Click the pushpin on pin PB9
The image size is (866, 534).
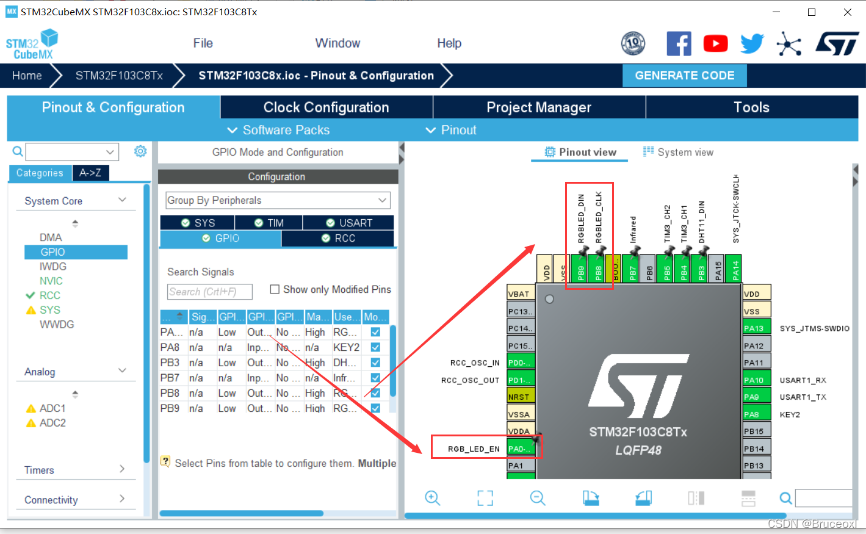tap(583, 250)
